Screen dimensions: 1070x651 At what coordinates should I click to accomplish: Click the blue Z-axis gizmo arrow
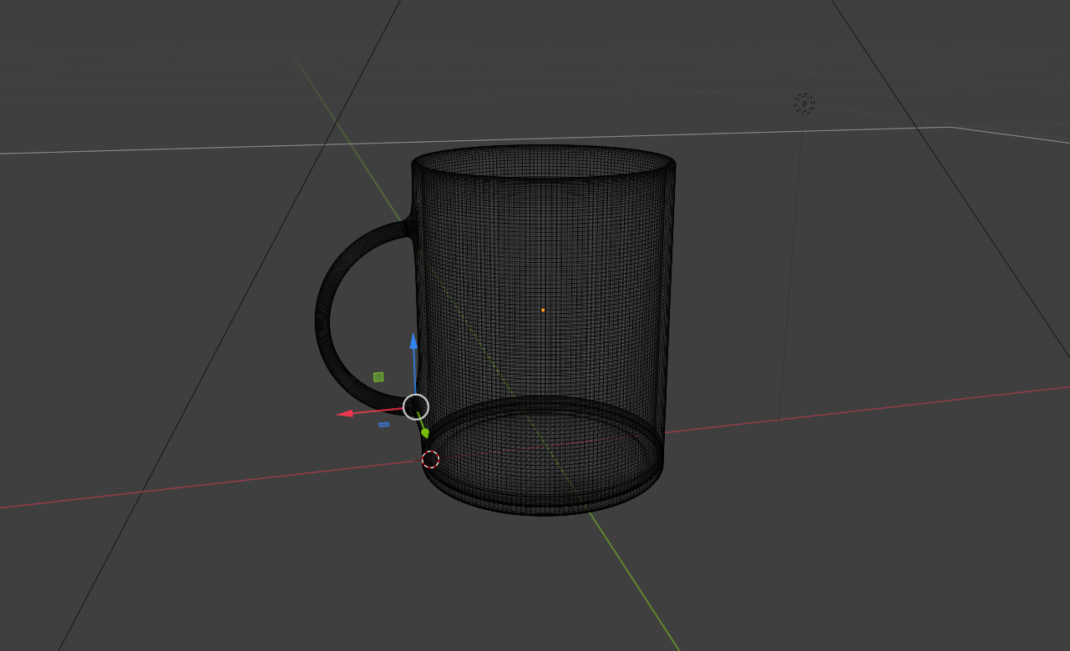(x=413, y=342)
